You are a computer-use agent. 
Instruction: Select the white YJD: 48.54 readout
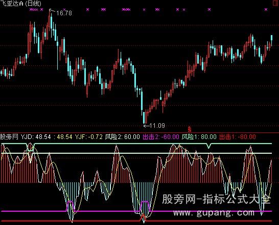coord(36,137)
